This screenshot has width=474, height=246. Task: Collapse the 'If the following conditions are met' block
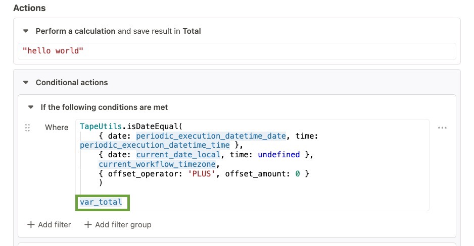(x=31, y=107)
